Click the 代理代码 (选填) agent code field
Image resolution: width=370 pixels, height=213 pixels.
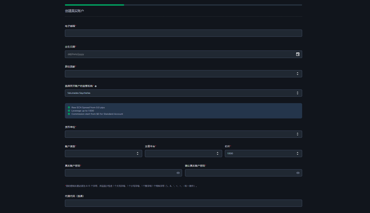(183, 203)
